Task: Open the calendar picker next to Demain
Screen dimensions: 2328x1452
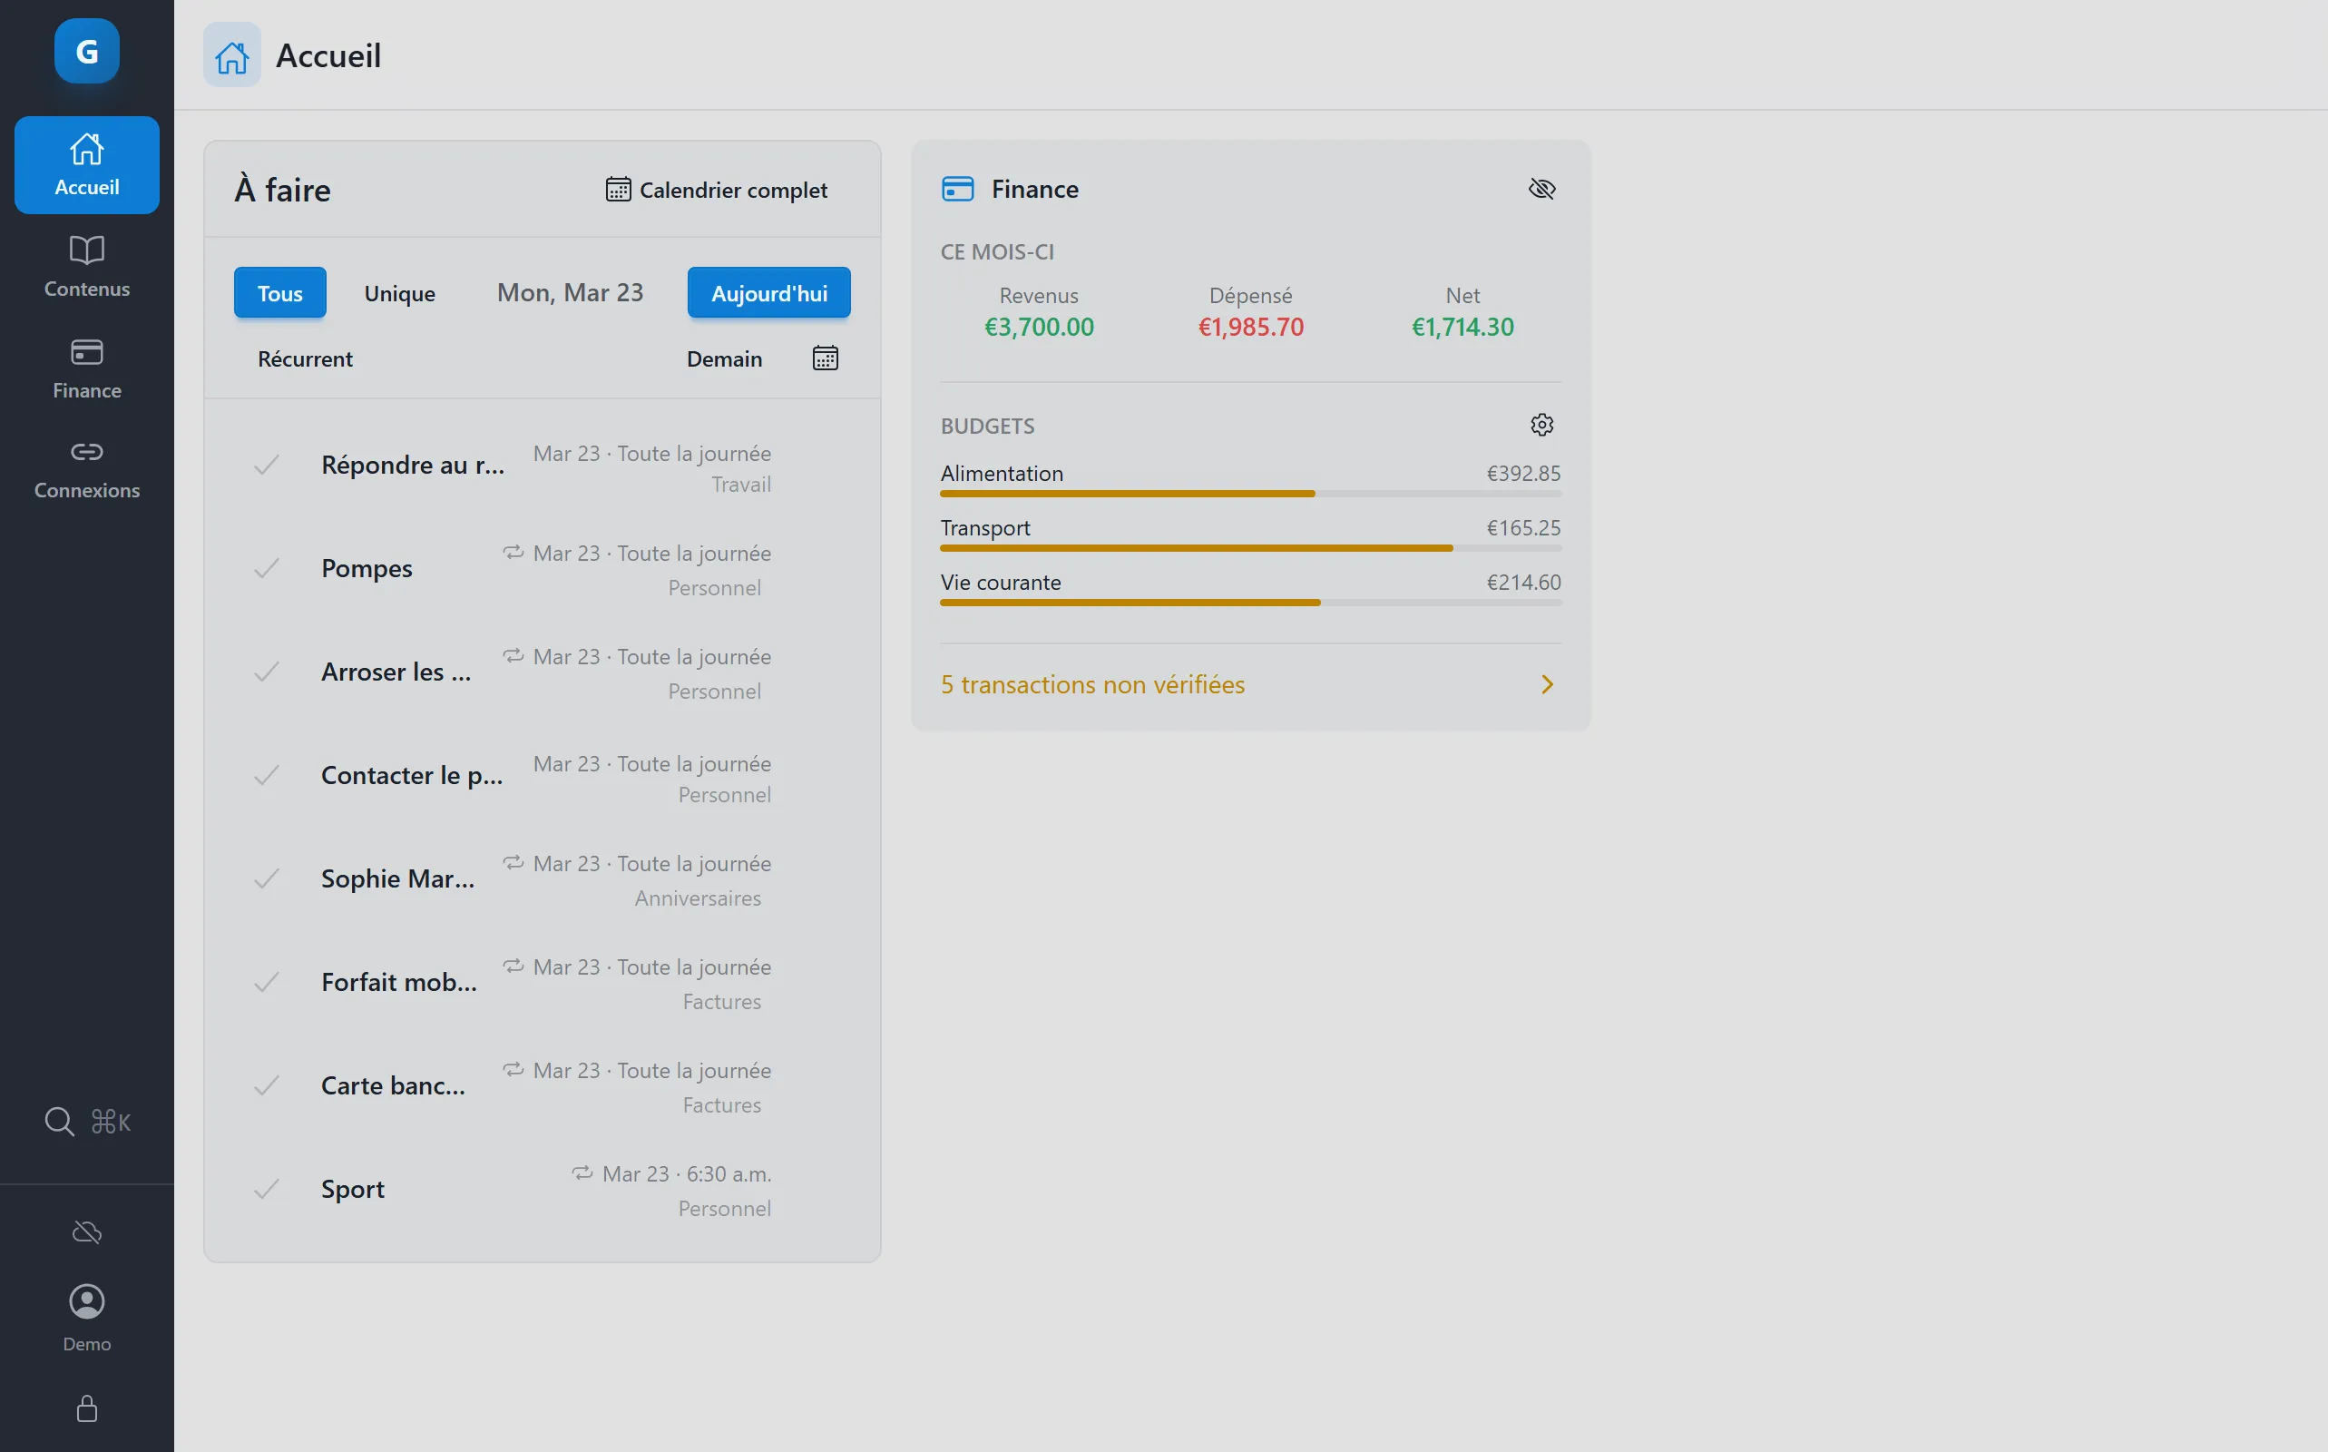Action: tap(825, 358)
